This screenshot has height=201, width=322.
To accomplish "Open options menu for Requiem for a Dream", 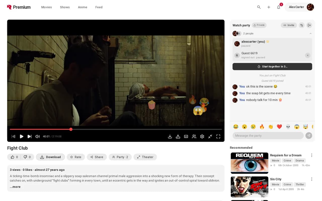I will (x=311, y=155).
